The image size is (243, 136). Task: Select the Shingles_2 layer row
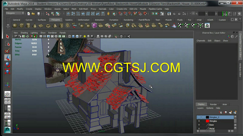click(215, 117)
